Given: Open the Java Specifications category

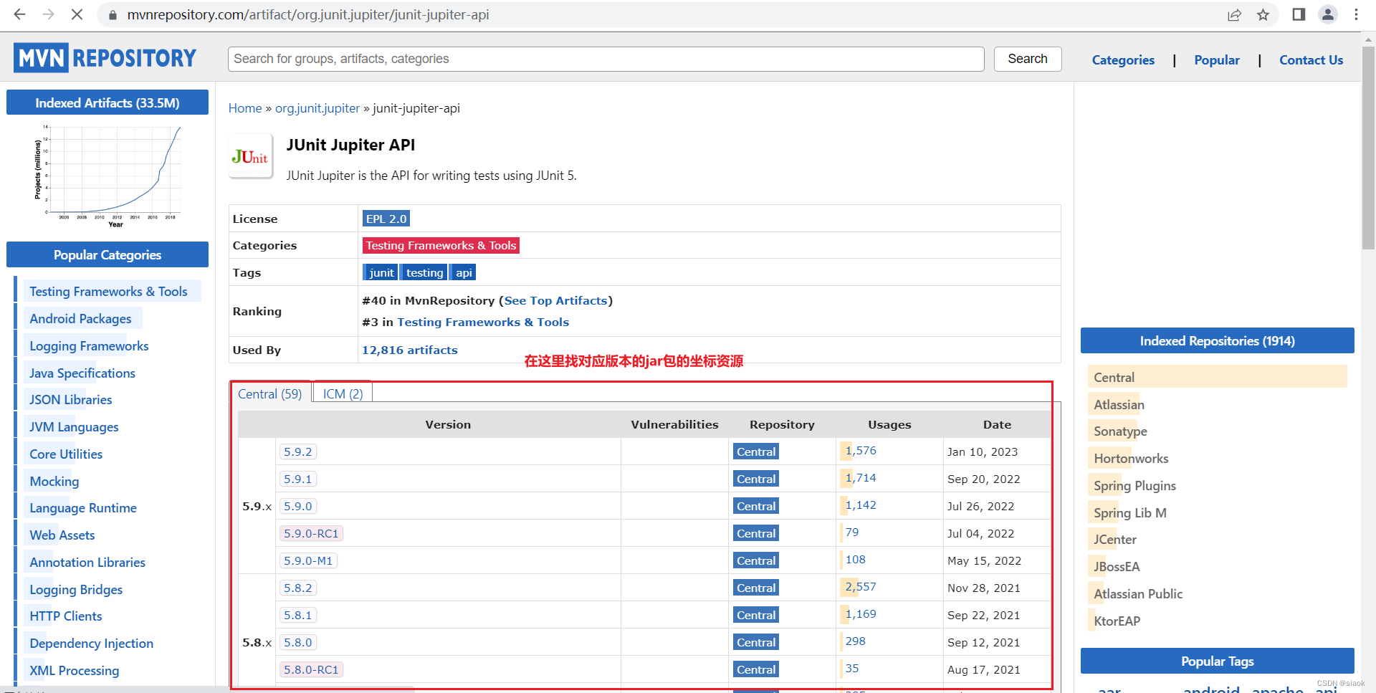Looking at the screenshot, I should pos(82,373).
